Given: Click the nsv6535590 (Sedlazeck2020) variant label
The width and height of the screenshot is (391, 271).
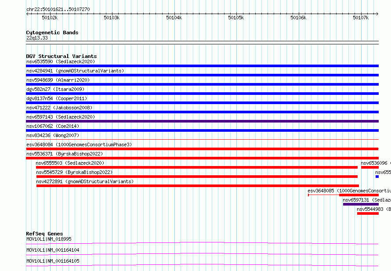Looking at the screenshot, I should 60,61.
